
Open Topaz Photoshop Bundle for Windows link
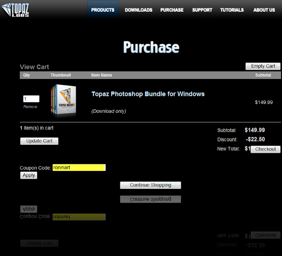coord(148,94)
